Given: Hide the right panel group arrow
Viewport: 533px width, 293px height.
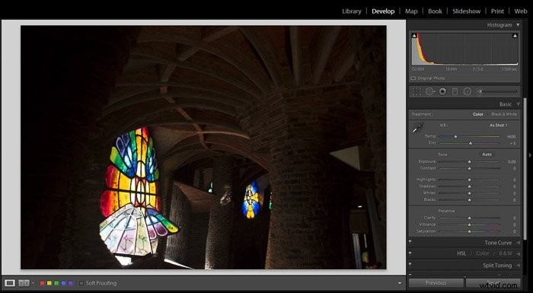Looking at the screenshot, I should pos(530,155).
